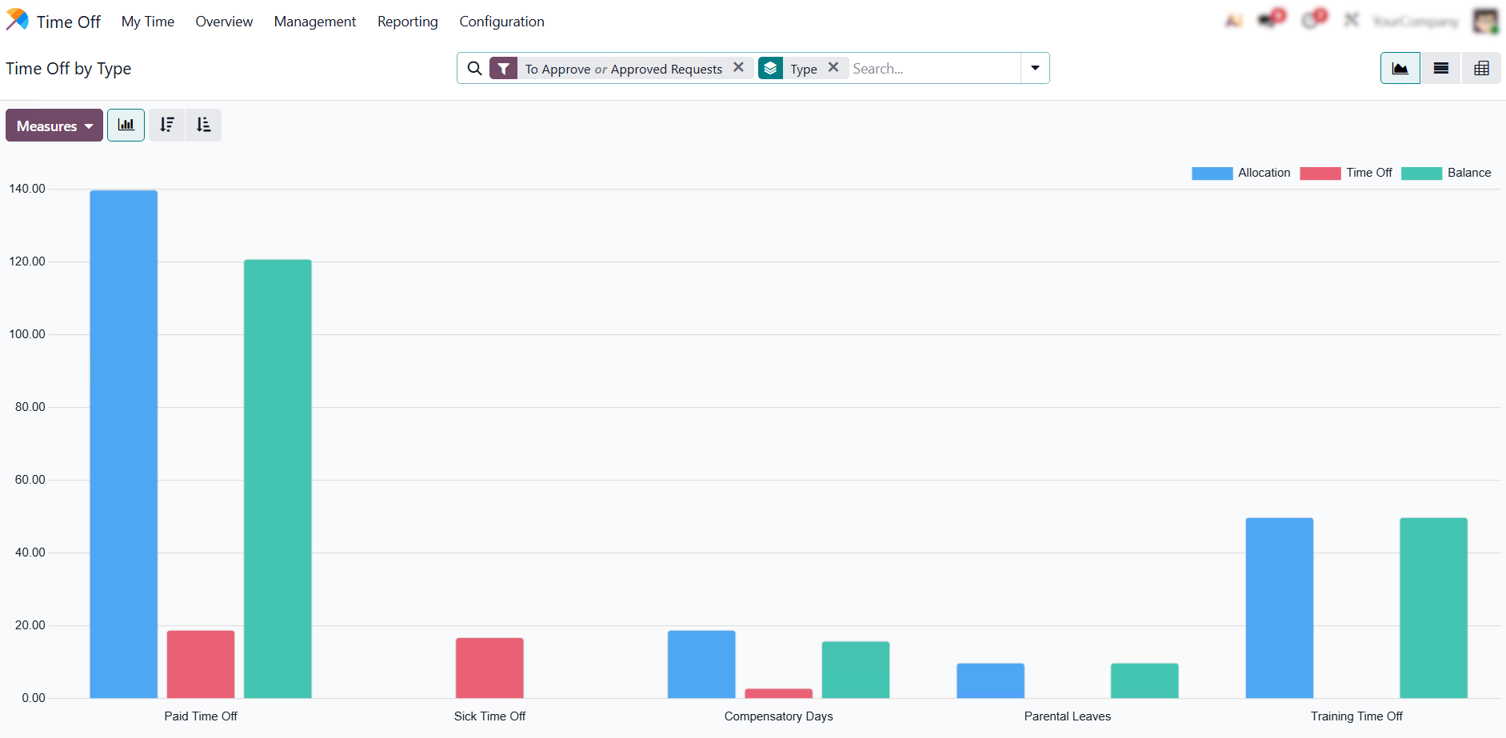Switch to pivot table view
This screenshot has width=1506, height=738.
pos(1481,69)
